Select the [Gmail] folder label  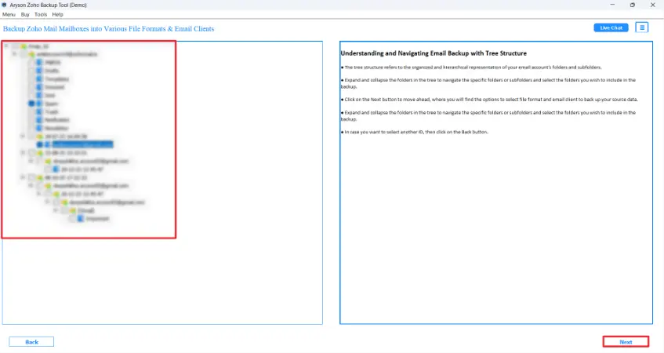(x=86, y=210)
